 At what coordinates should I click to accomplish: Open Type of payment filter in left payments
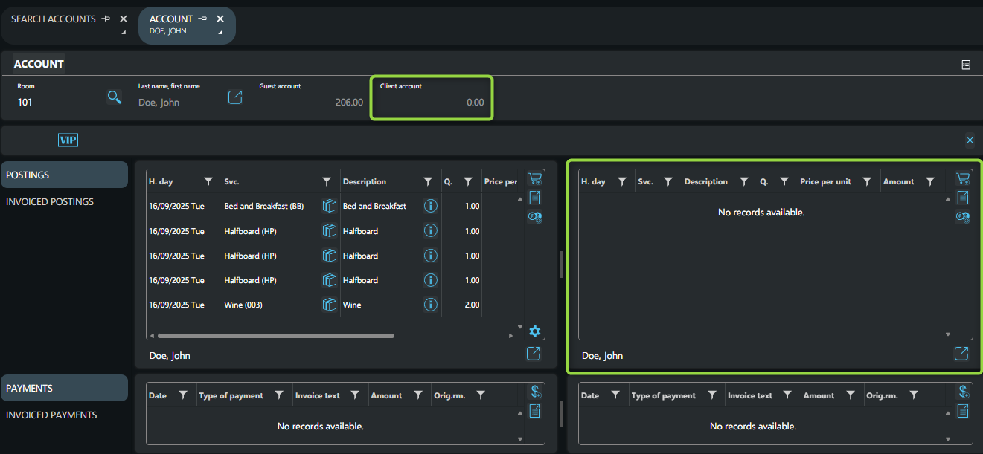279,395
